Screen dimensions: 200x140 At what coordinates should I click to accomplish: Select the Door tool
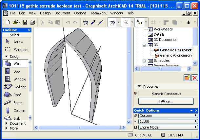click(x=15, y=71)
